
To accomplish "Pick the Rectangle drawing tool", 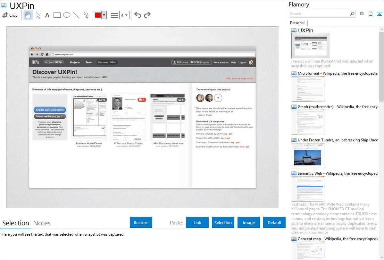I will pos(57,15).
